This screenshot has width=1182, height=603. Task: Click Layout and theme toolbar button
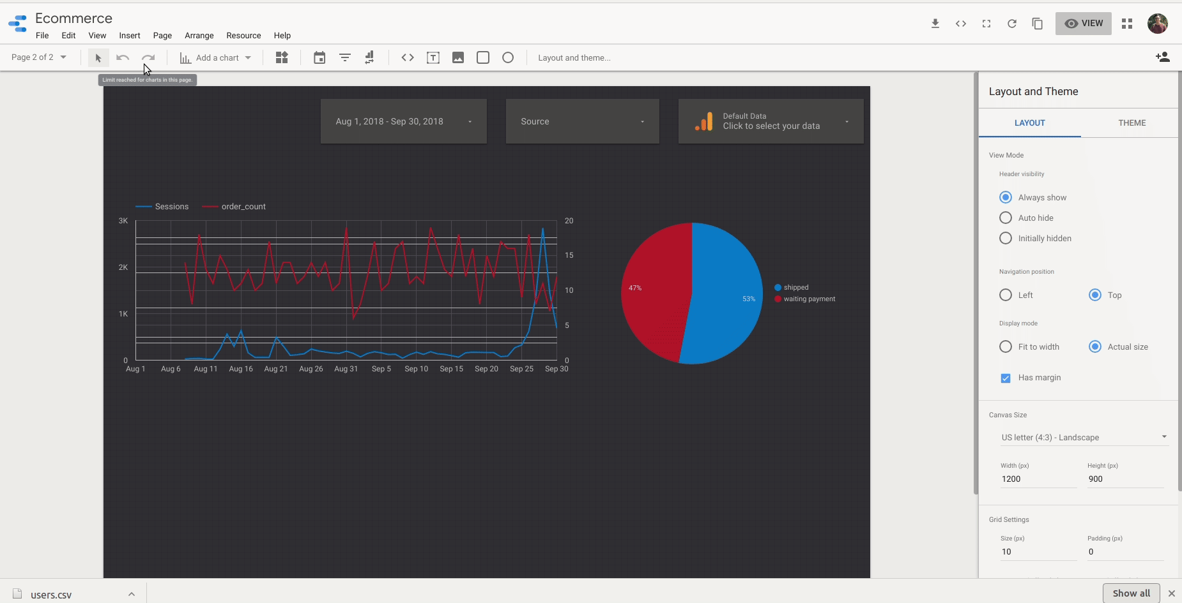coord(574,58)
